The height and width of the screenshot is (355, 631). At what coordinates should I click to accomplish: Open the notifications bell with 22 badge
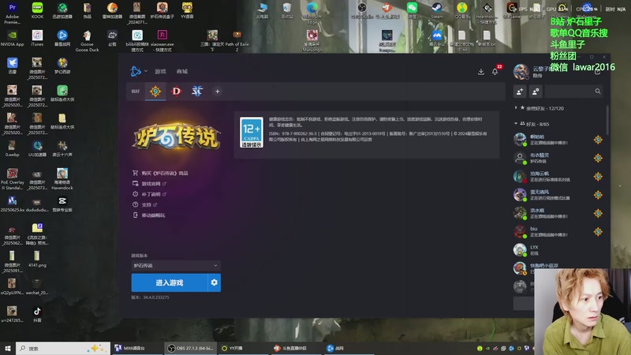point(495,71)
